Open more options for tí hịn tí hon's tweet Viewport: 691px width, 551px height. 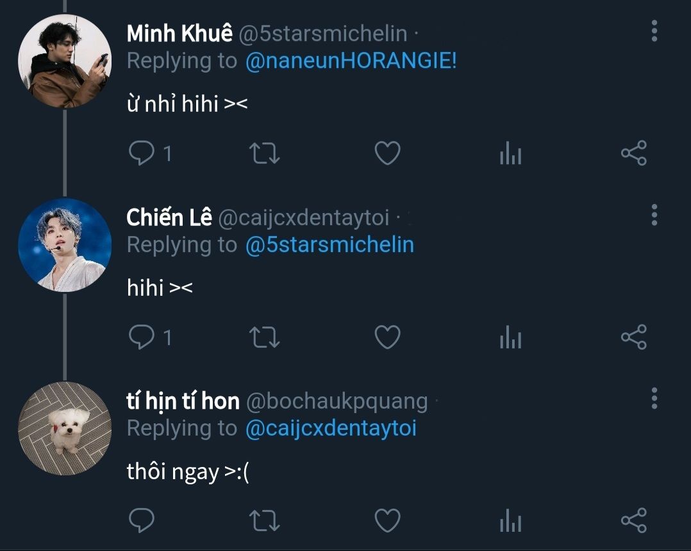[x=654, y=398]
